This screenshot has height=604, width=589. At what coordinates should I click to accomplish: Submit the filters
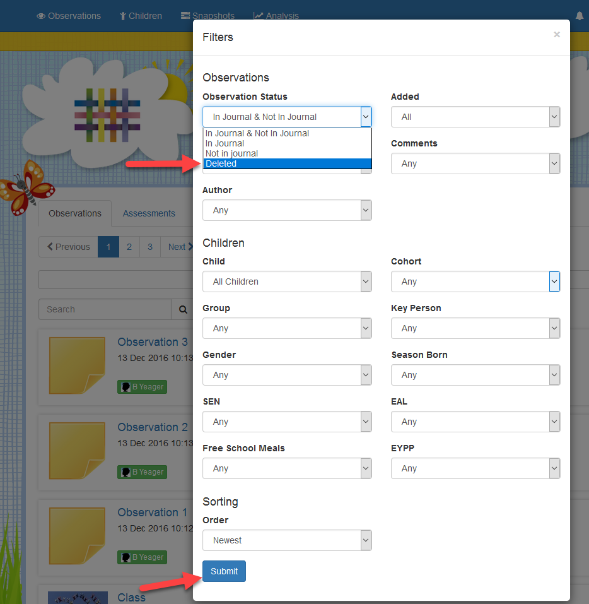(x=224, y=571)
